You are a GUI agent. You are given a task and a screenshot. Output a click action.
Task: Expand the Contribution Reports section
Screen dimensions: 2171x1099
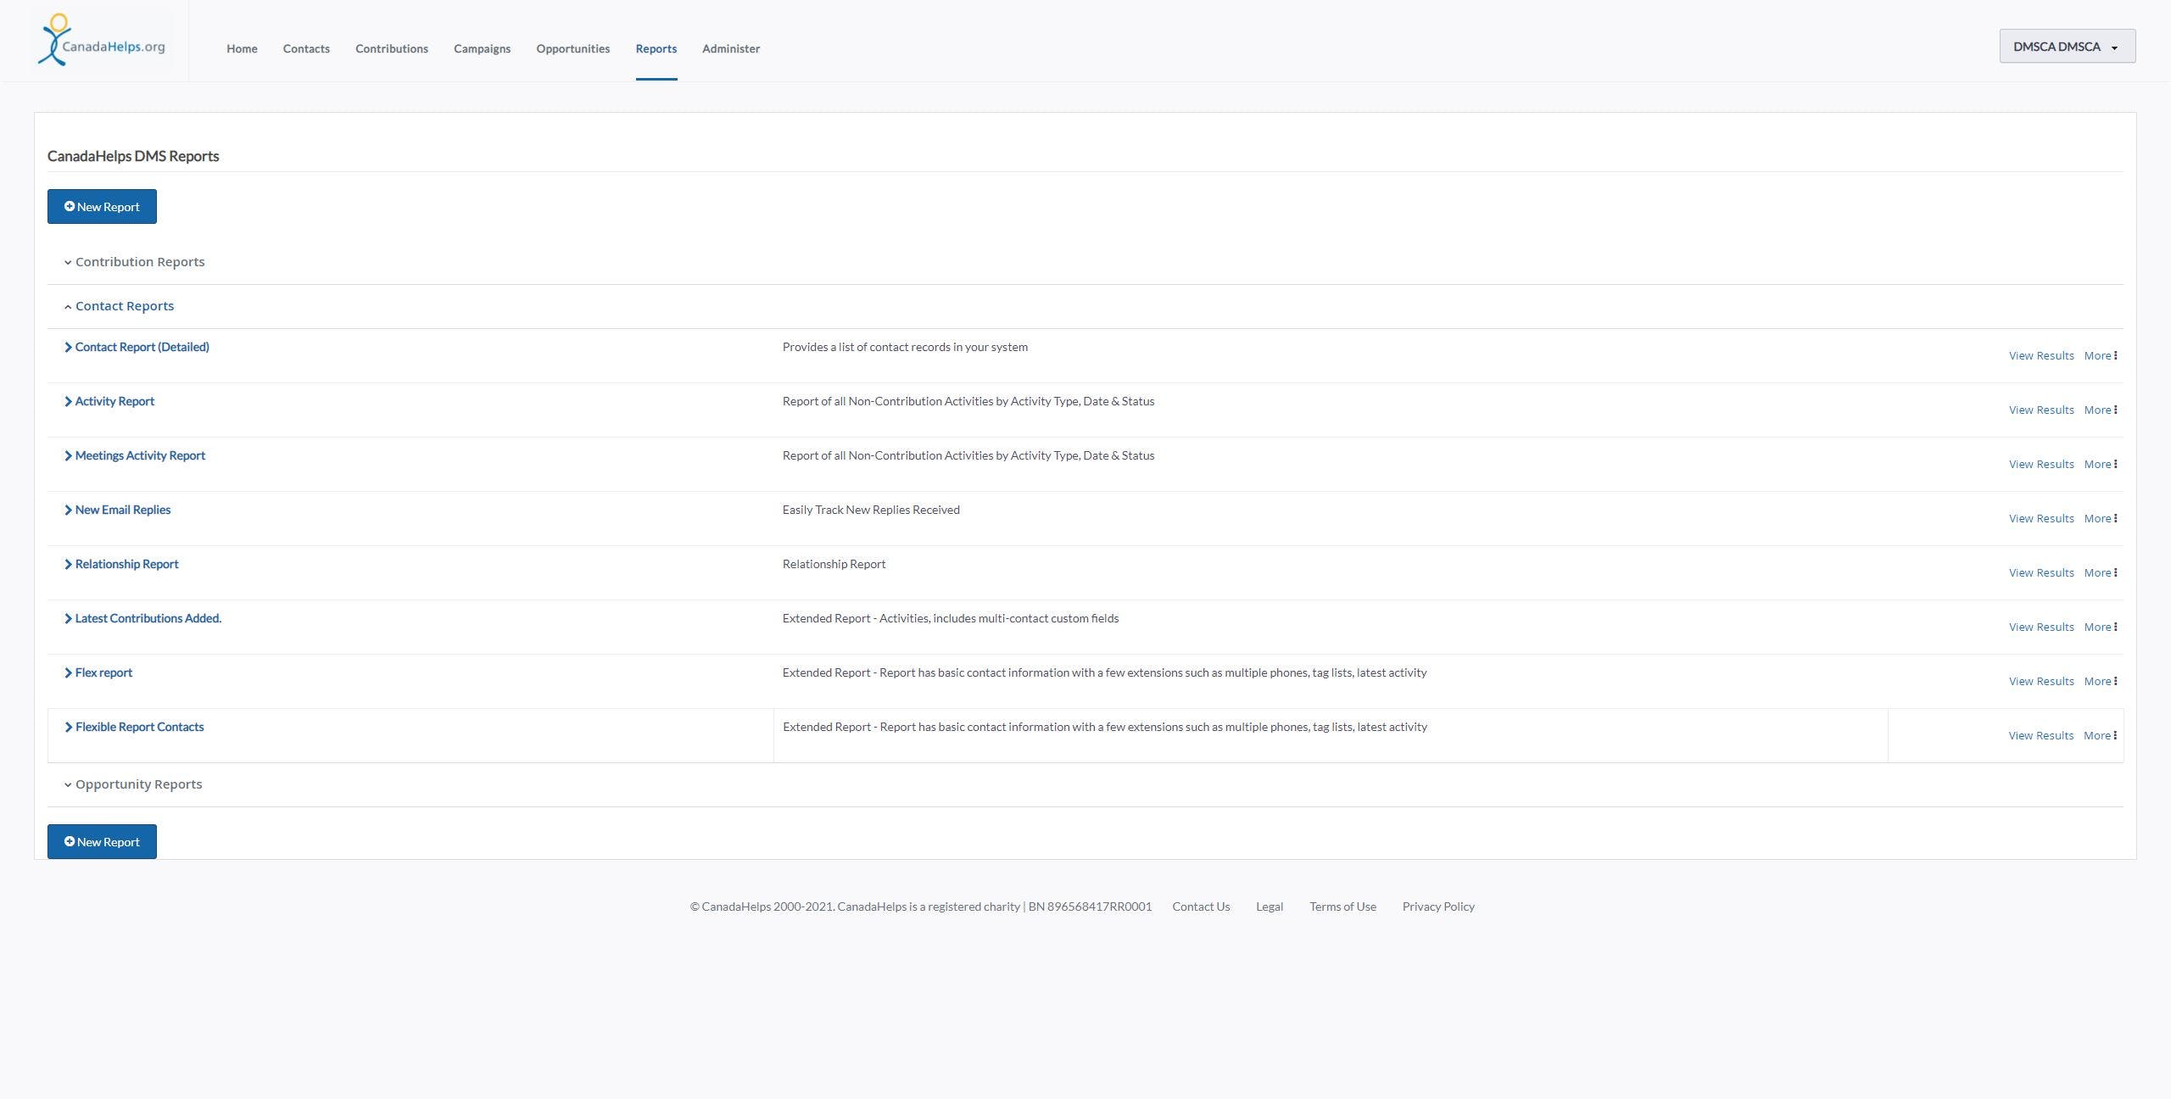pyautogui.click(x=139, y=262)
